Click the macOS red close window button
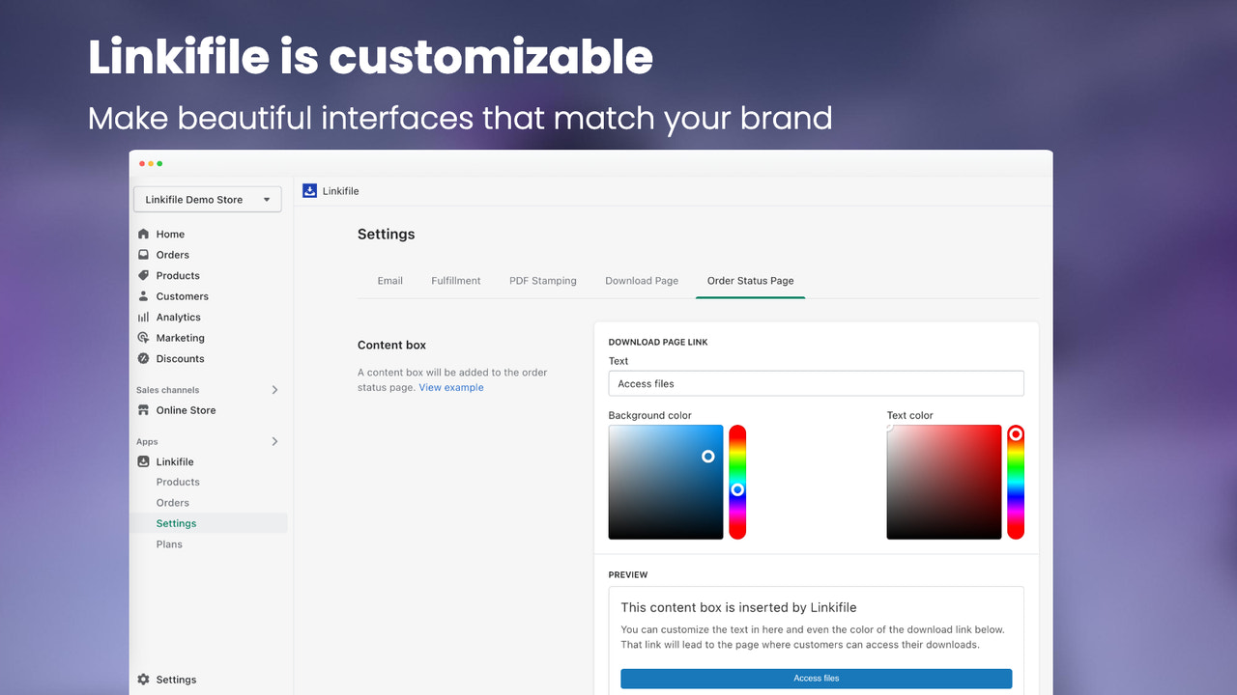The height and width of the screenshot is (695, 1237). pos(143,164)
